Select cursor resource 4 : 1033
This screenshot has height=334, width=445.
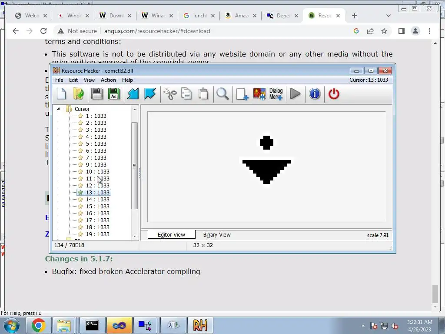tap(96, 137)
